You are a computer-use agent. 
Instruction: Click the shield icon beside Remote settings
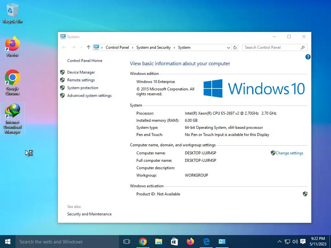click(62, 80)
